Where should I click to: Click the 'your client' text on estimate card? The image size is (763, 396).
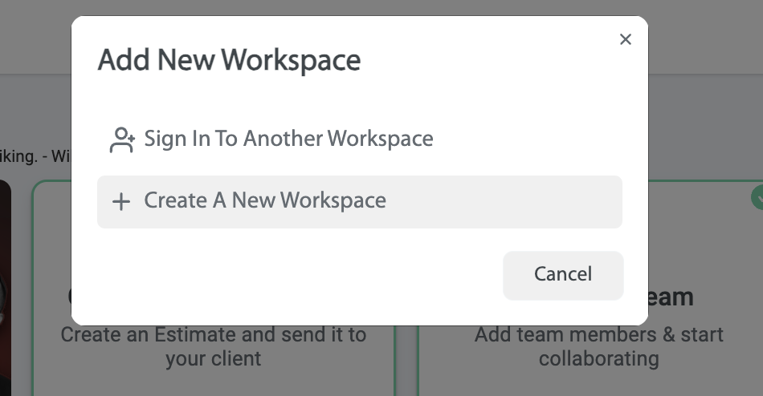[x=214, y=358]
